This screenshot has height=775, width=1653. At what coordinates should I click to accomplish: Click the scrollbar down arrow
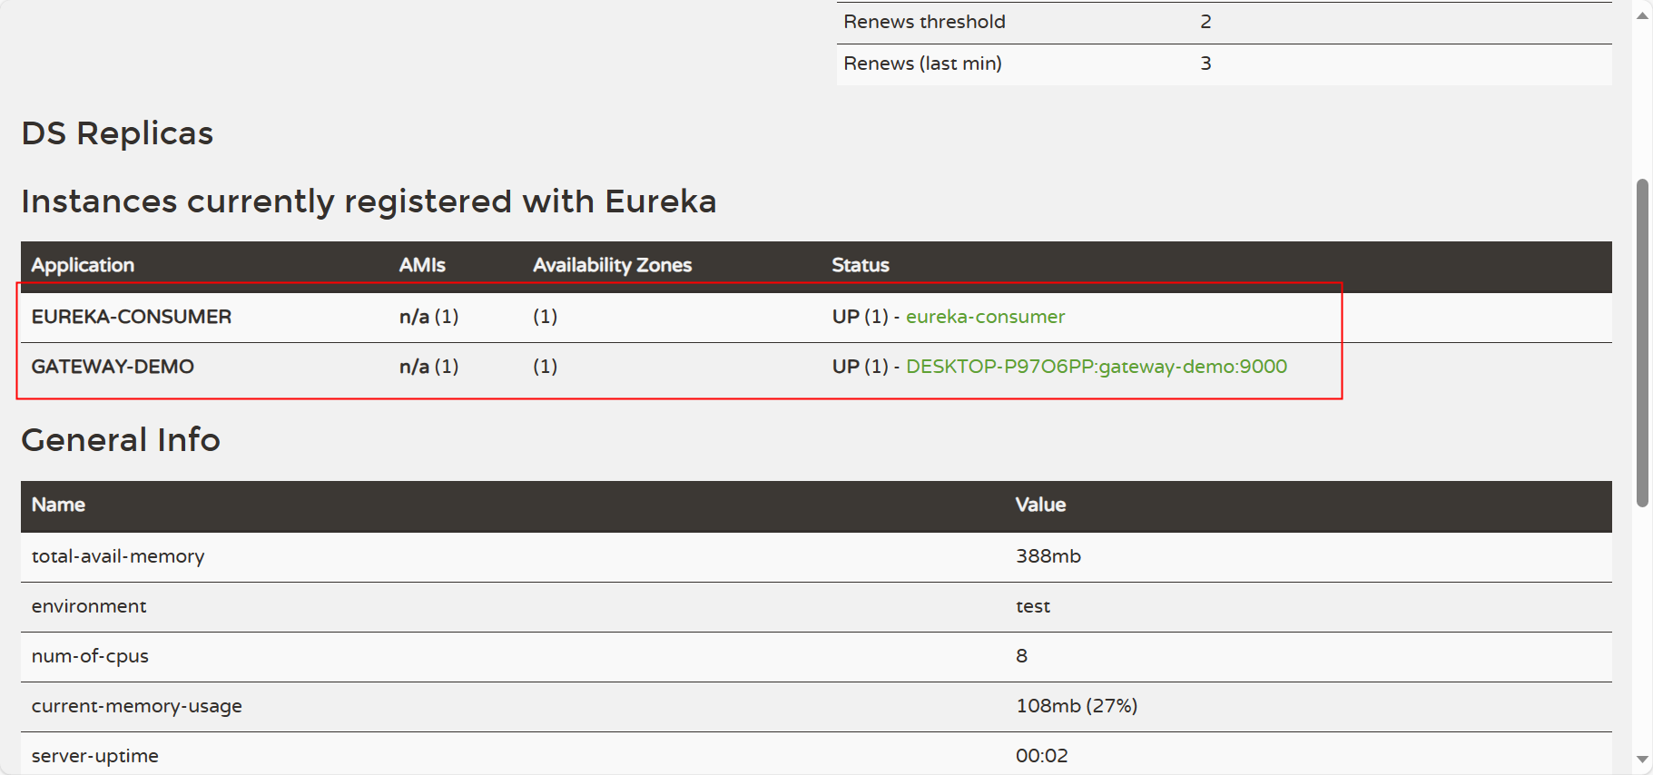point(1642,760)
